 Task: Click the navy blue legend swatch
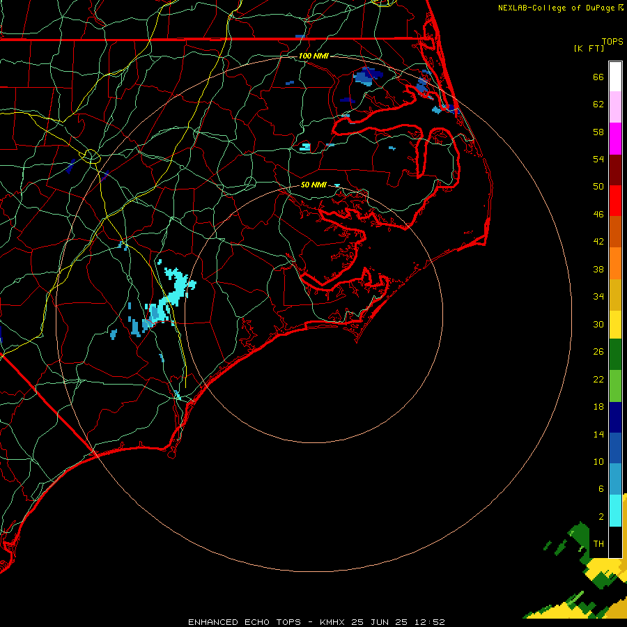pyautogui.click(x=615, y=417)
